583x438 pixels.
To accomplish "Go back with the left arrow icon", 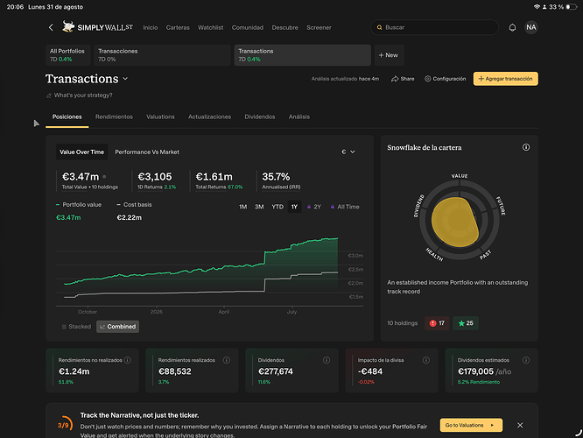I will [x=51, y=27].
